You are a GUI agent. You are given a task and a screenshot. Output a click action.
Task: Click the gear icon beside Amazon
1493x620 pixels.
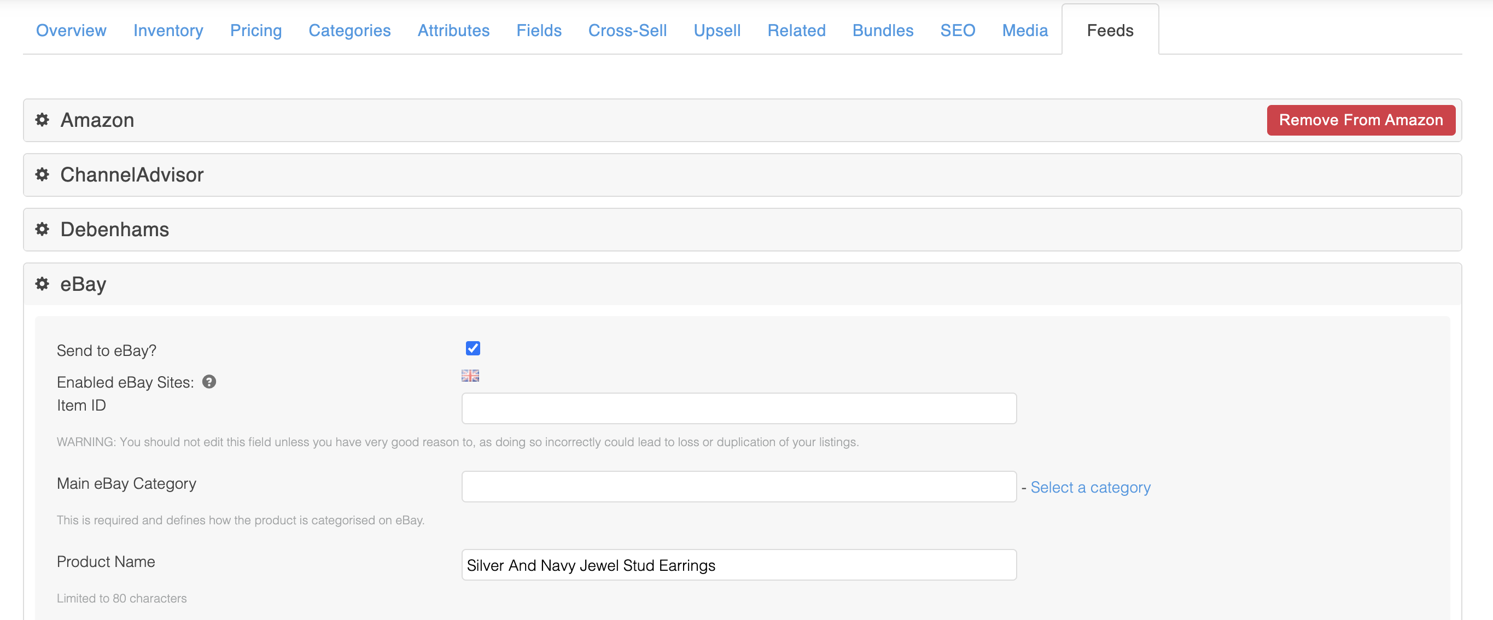42,120
